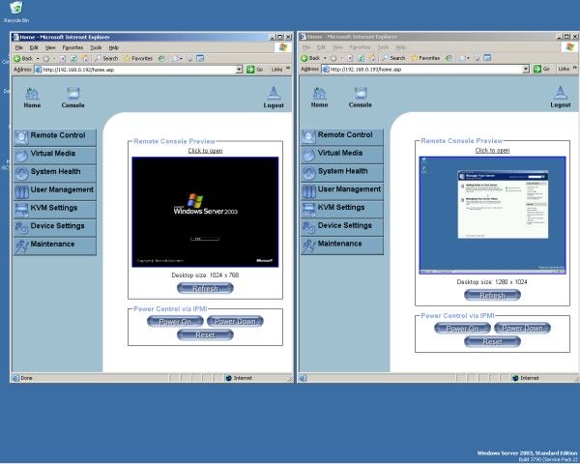Open Maintenance section in left window

pyautogui.click(x=55, y=246)
